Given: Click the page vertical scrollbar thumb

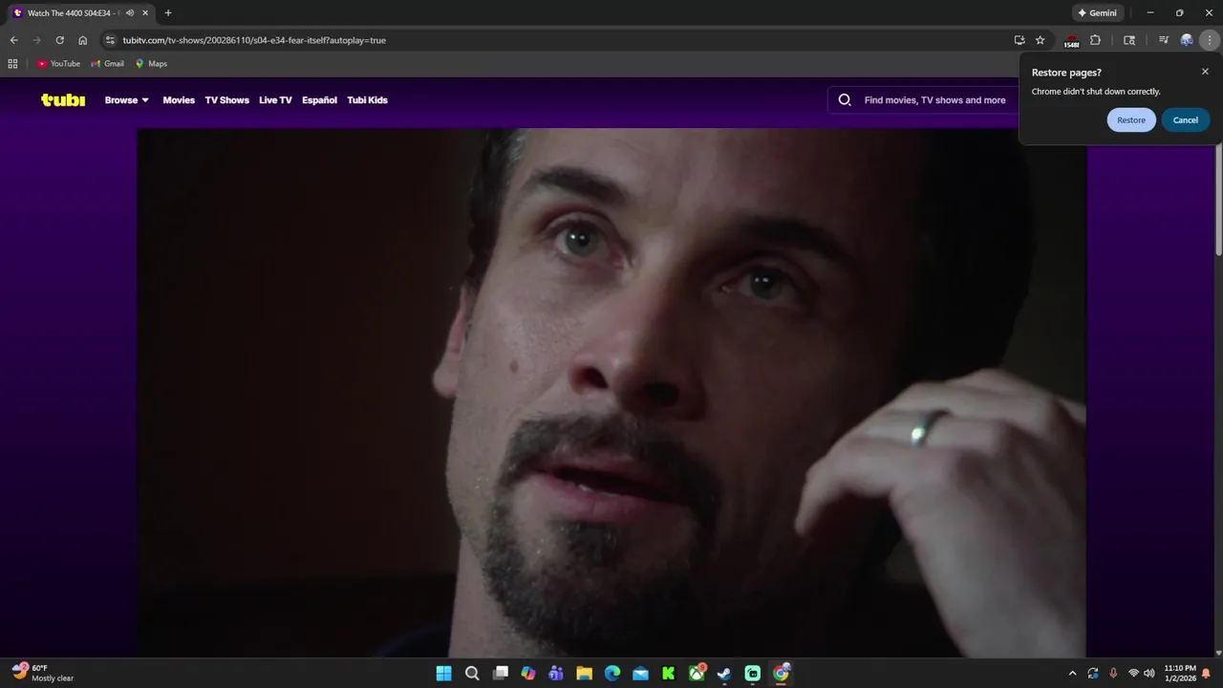Looking at the screenshot, I should tap(1218, 201).
